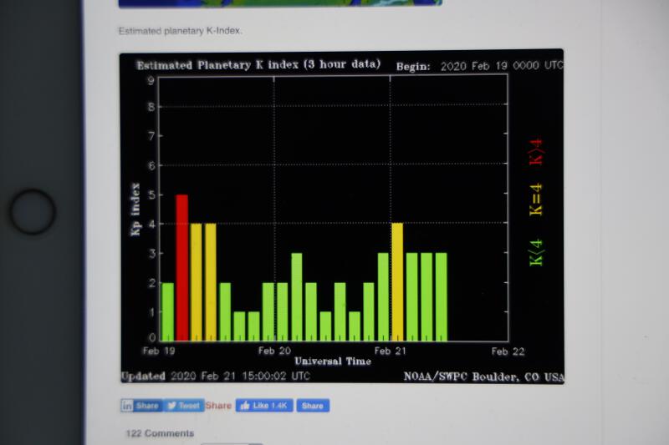Click the colorful map image at top
Image resolution: width=669 pixels, height=445 pixels.
[280, 3]
